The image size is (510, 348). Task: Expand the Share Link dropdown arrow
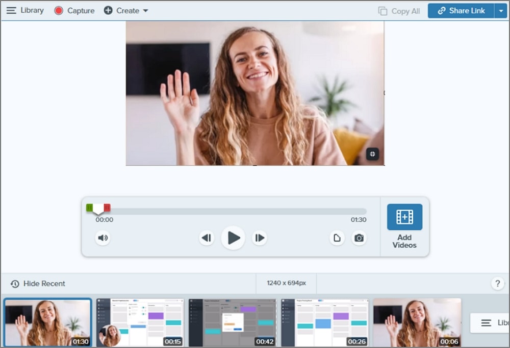pos(501,11)
